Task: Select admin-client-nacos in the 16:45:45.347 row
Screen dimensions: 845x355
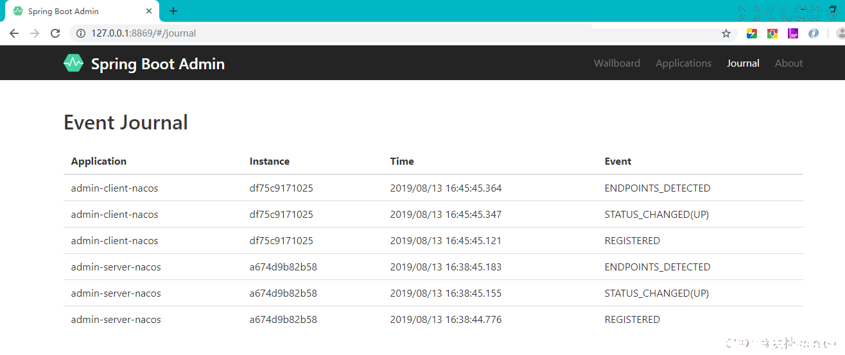Action: [x=114, y=215]
